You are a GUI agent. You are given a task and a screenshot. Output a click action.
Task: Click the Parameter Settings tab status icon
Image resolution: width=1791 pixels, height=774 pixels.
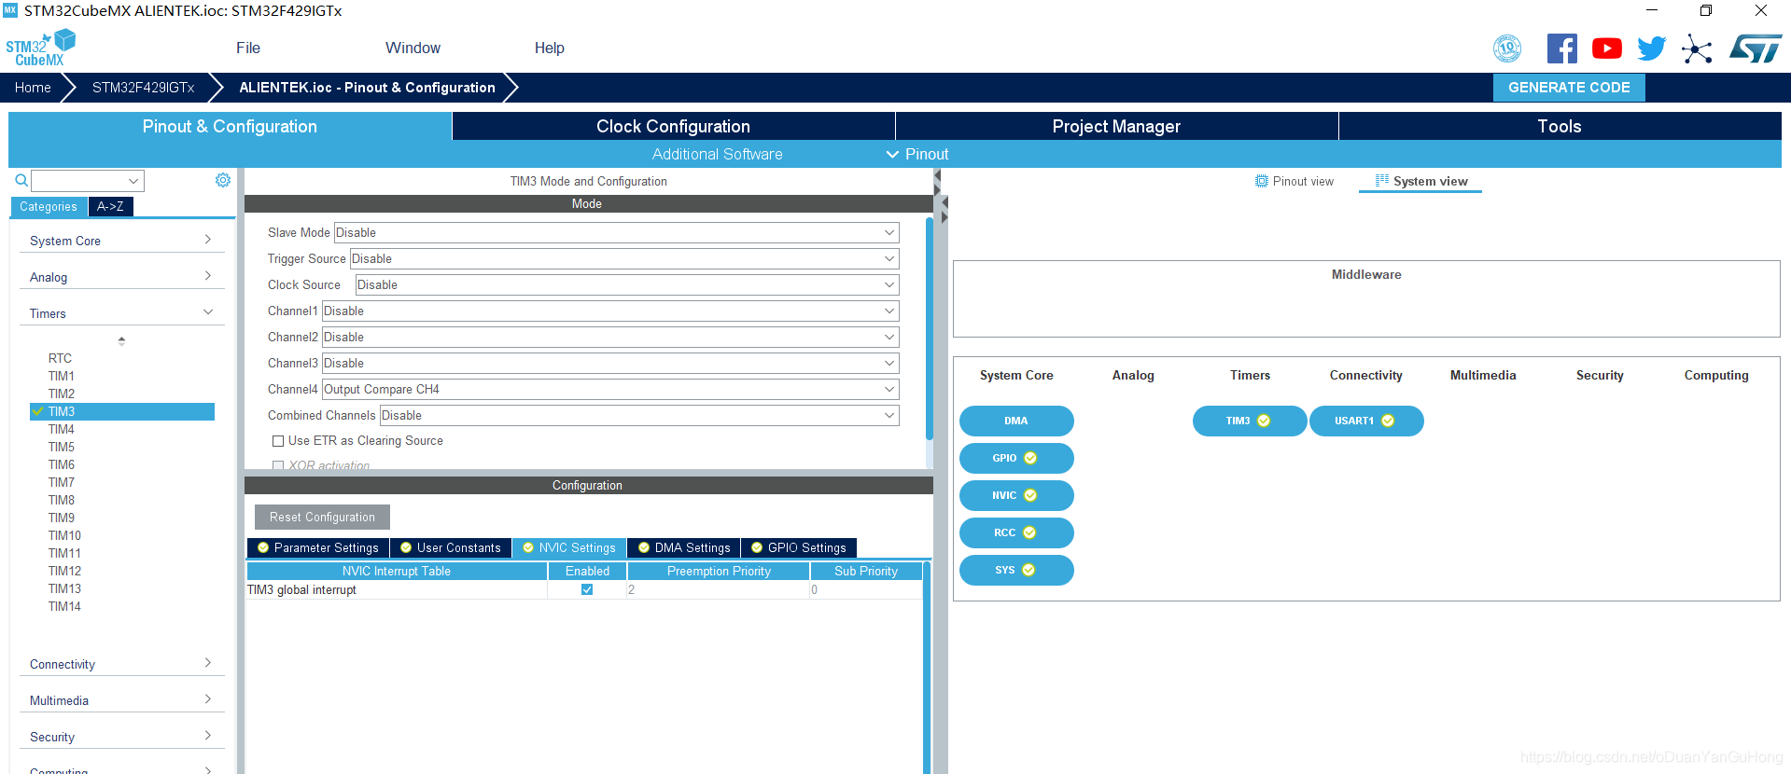pos(263,547)
